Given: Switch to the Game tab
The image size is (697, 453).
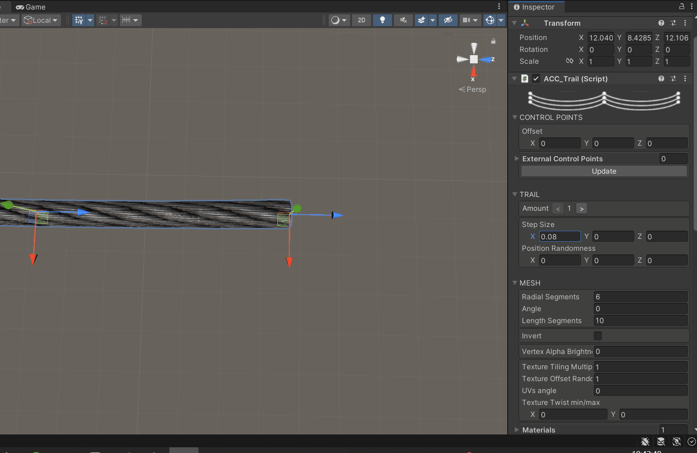Looking at the screenshot, I should 31,7.
